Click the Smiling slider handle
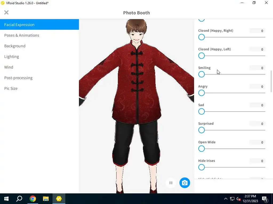Image resolution: width=273 pixels, height=204 pixels. coord(202,74)
